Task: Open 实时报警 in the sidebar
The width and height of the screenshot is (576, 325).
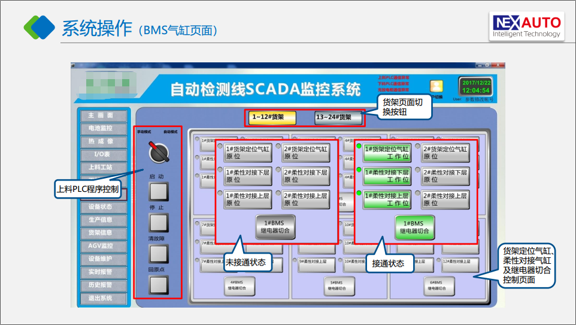Action: [104, 272]
